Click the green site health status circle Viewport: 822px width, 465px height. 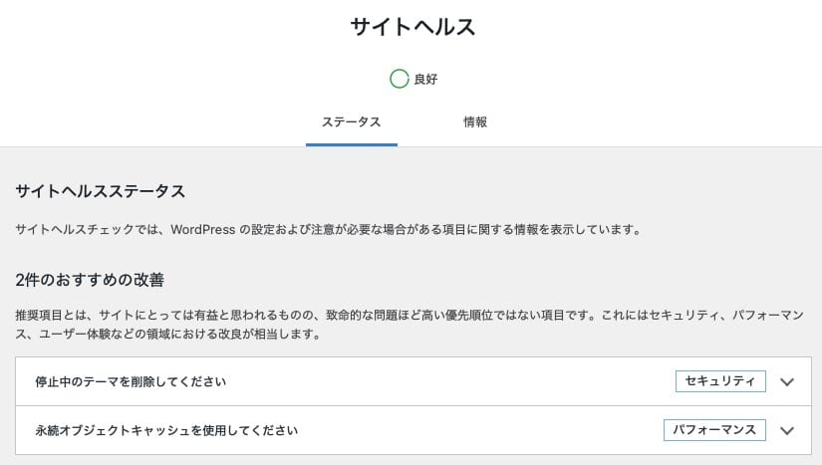tap(399, 79)
